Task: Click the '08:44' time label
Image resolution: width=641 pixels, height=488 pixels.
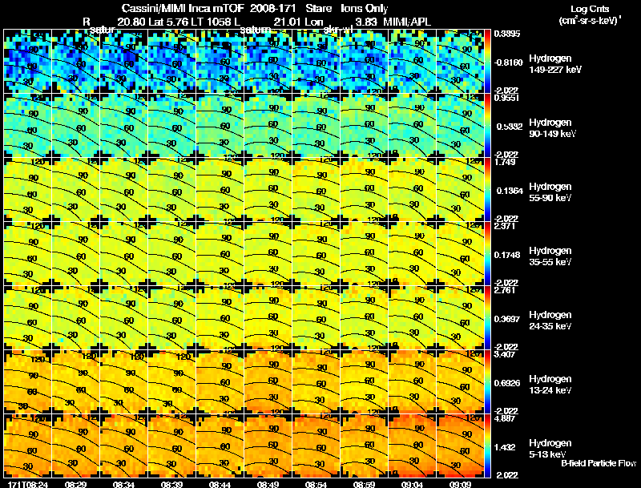Action: point(220,484)
